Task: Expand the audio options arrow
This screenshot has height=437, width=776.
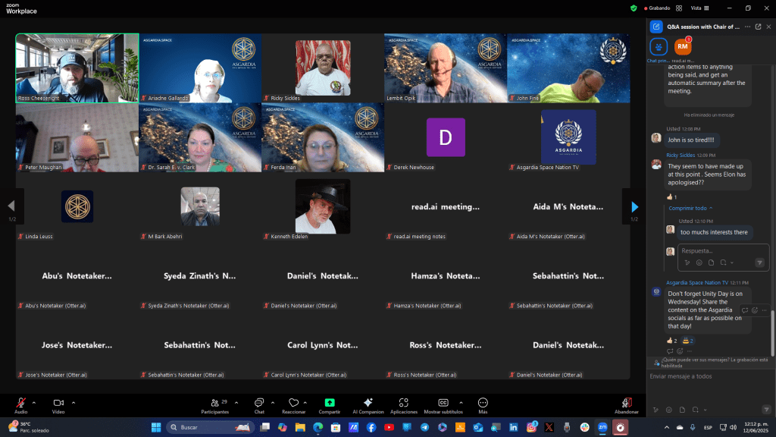Action: coord(34,402)
